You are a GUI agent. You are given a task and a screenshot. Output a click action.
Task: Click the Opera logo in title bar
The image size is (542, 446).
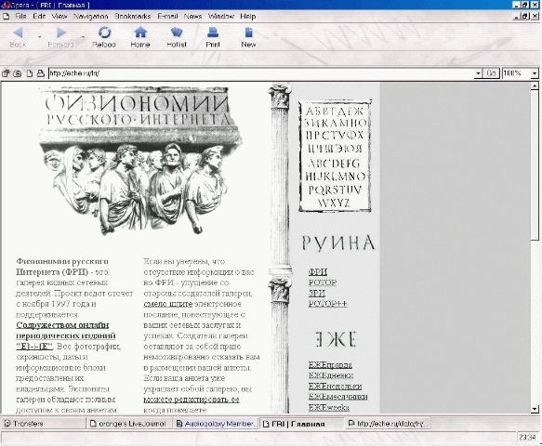coord(6,5)
